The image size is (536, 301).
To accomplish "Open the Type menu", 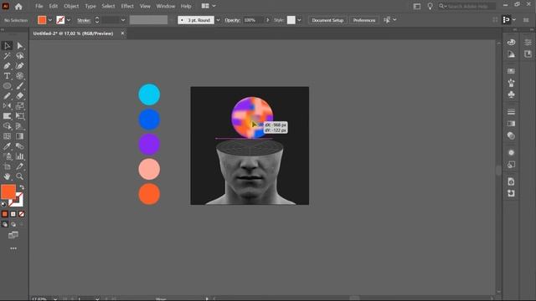I will (90, 6).
